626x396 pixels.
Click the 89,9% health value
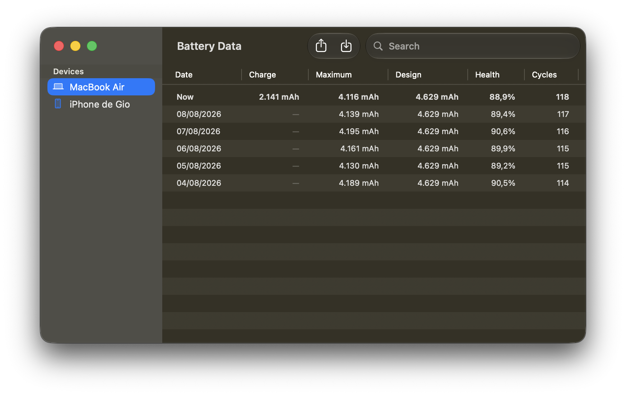point(503,148)
